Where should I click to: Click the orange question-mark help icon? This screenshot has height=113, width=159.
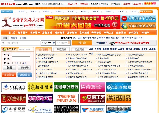coord(69,43)
